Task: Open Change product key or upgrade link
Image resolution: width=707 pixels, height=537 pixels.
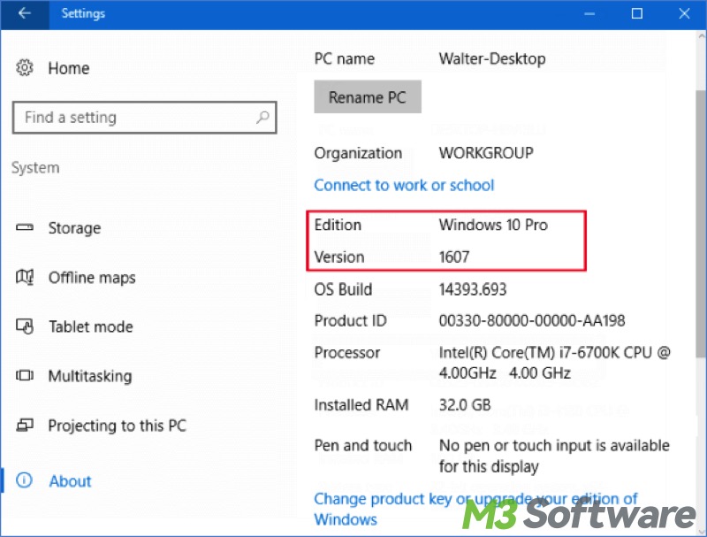Action: pos(475,509)
